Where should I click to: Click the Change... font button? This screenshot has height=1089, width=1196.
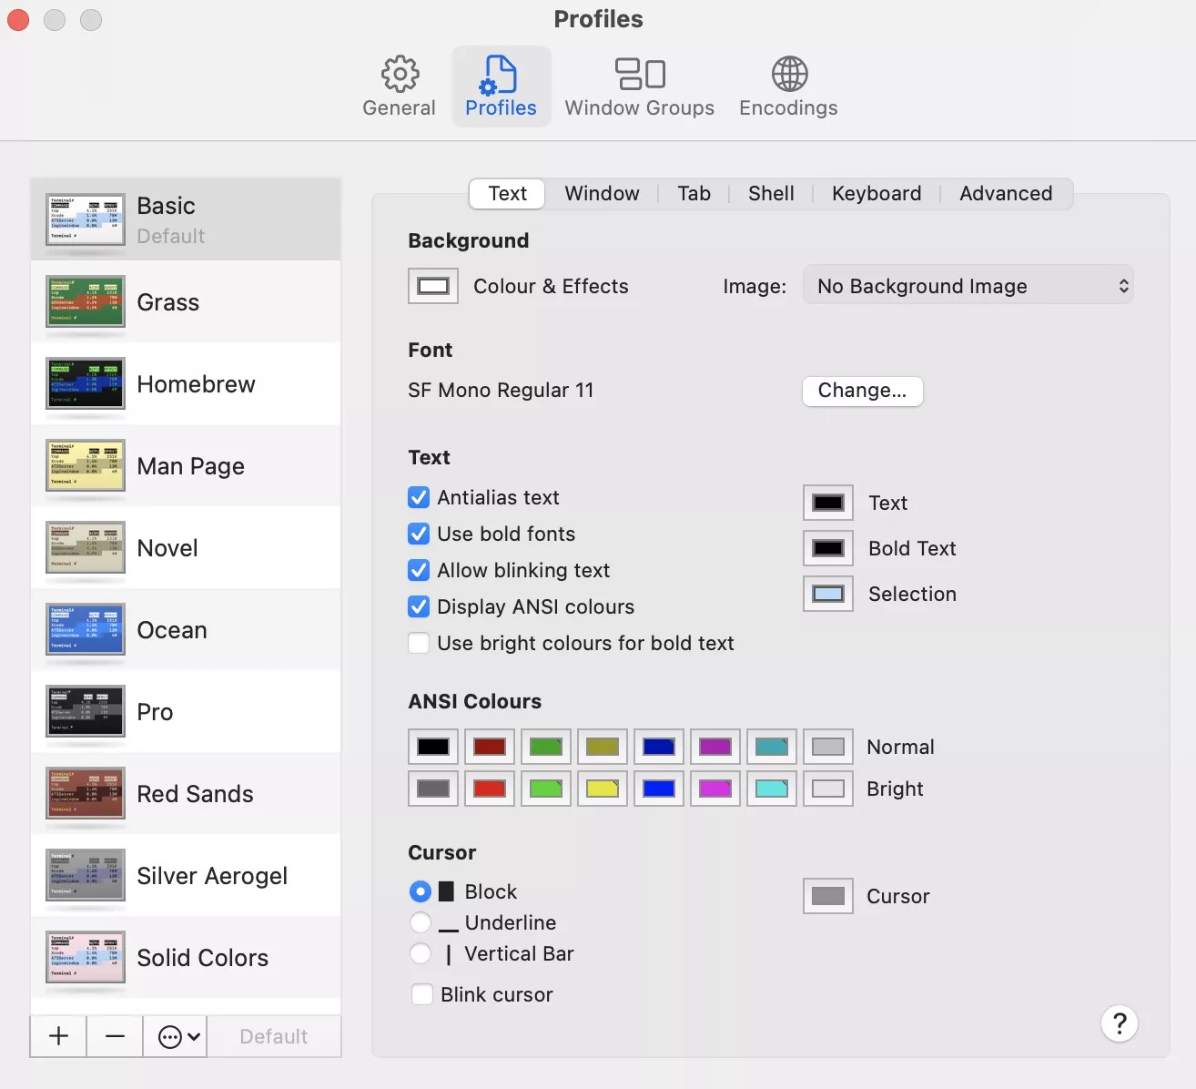[862, 391]
